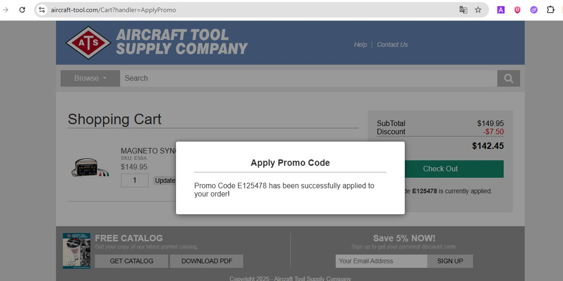Open site information icon in address bar

[42, 10]
